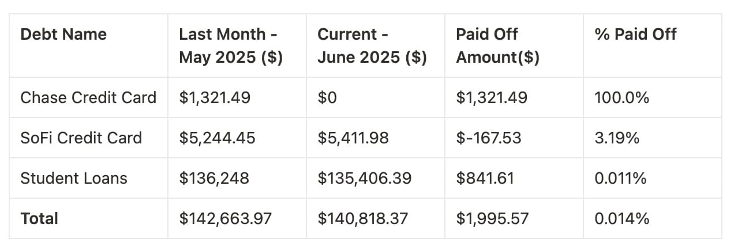734x250 pixels.
Task: Click the SoFi Credit Card cell
Action: pos(81,138)
